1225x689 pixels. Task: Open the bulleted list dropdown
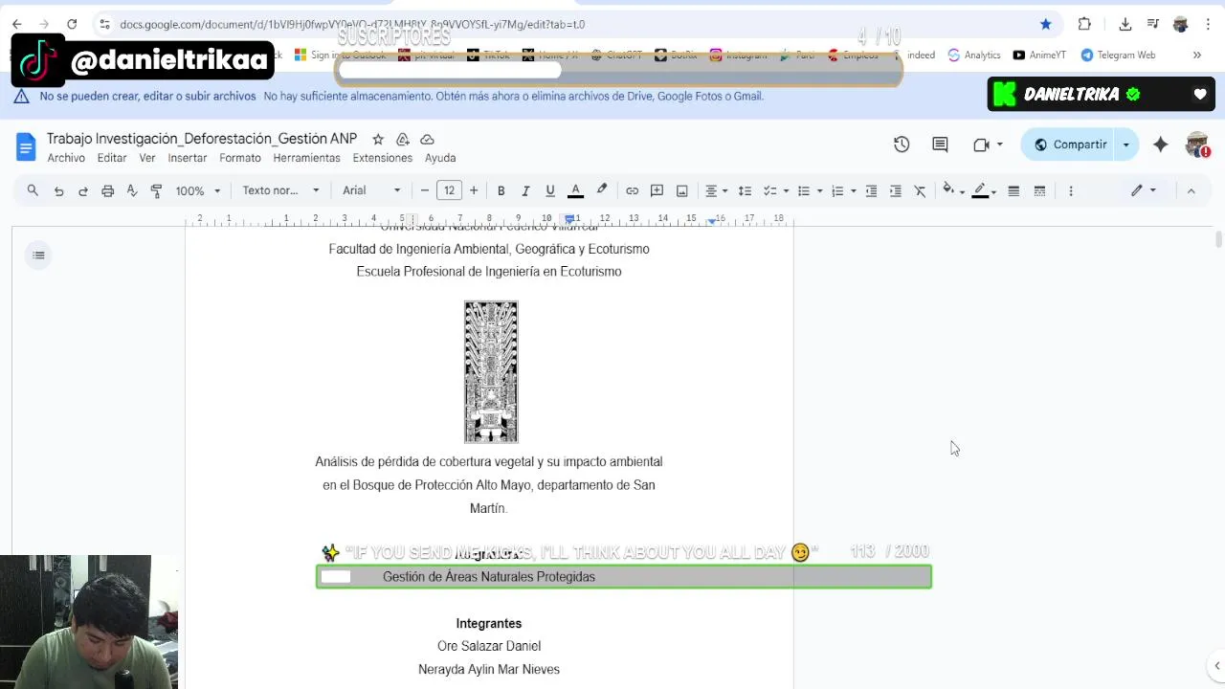[x=810, y=190]
